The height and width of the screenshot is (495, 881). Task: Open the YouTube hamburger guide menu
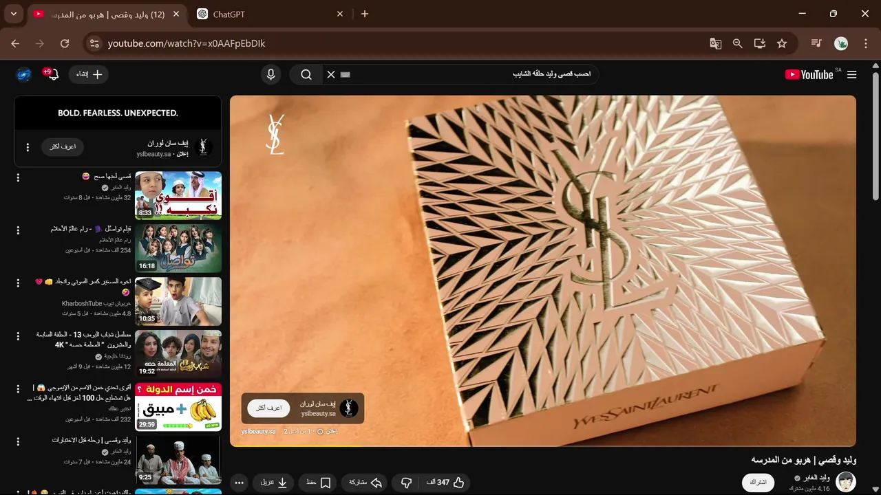[852, 74]
